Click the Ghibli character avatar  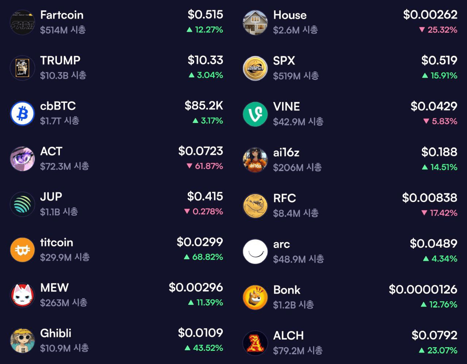(22, 341)
